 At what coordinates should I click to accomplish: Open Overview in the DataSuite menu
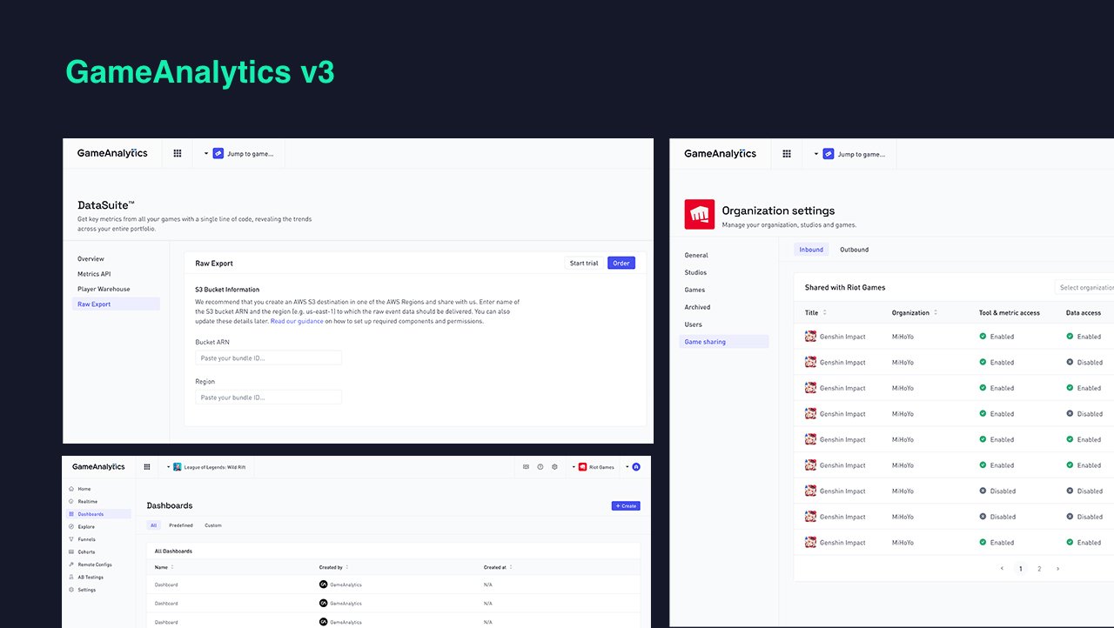[91, 259]
